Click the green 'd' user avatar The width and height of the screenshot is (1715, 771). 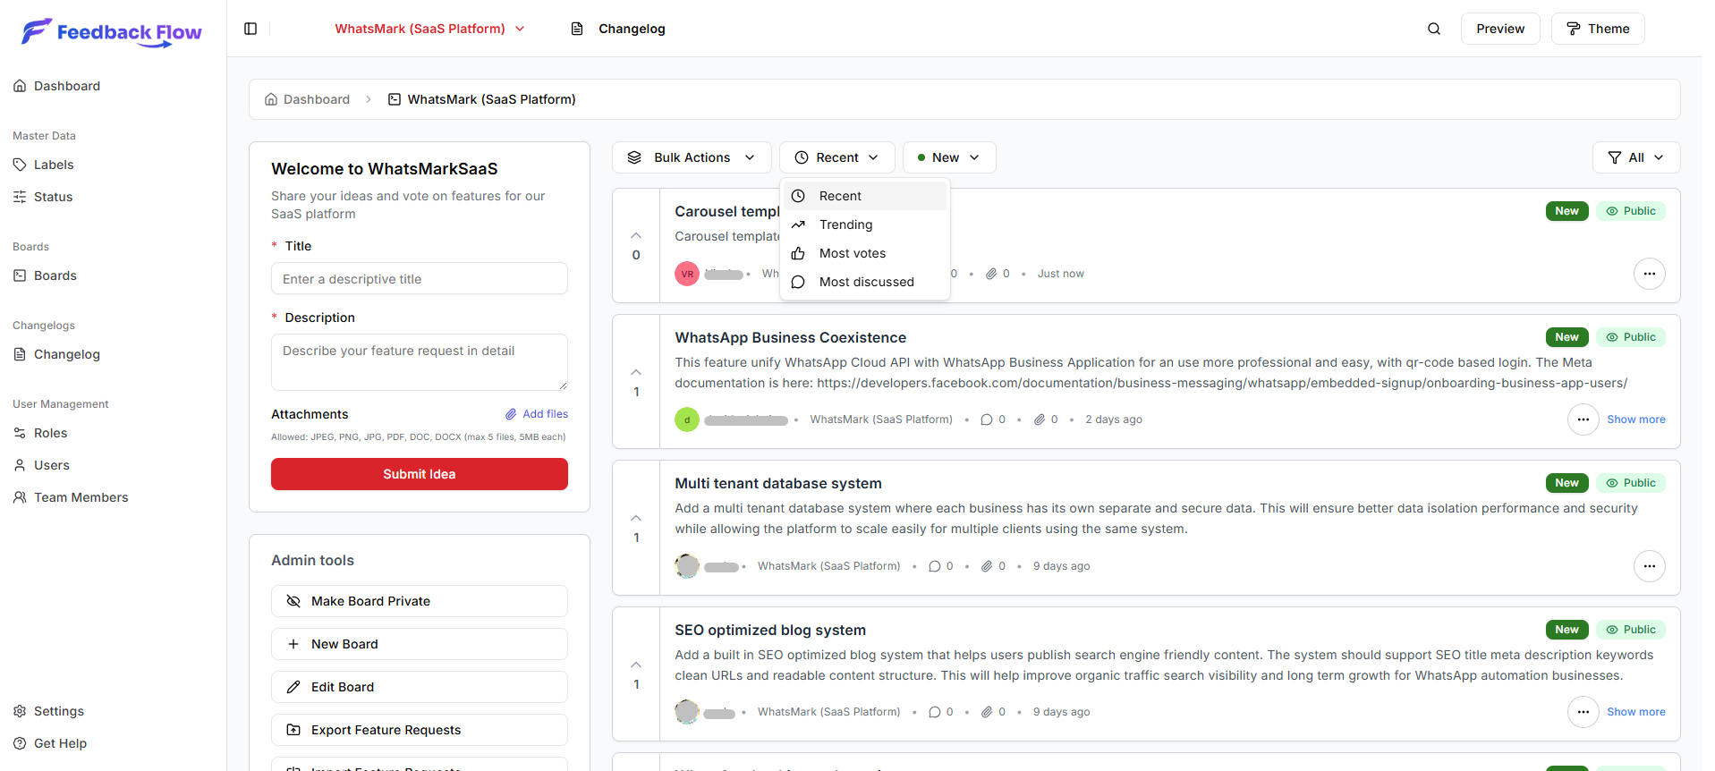[x=687, y=419]
